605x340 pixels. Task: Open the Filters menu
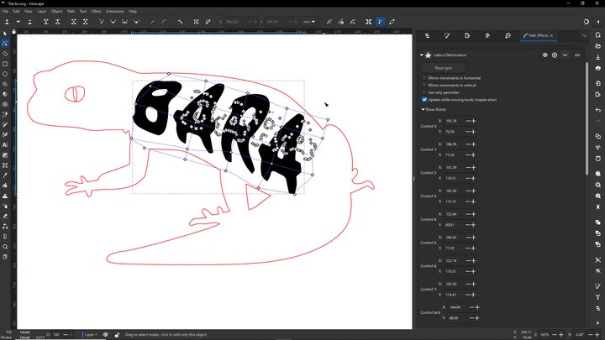pos(97,11)
